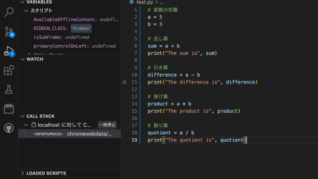Click line number 1 in the gutter
The width and height of the screenshot is (318, 179).
click(x=136, y=10)
